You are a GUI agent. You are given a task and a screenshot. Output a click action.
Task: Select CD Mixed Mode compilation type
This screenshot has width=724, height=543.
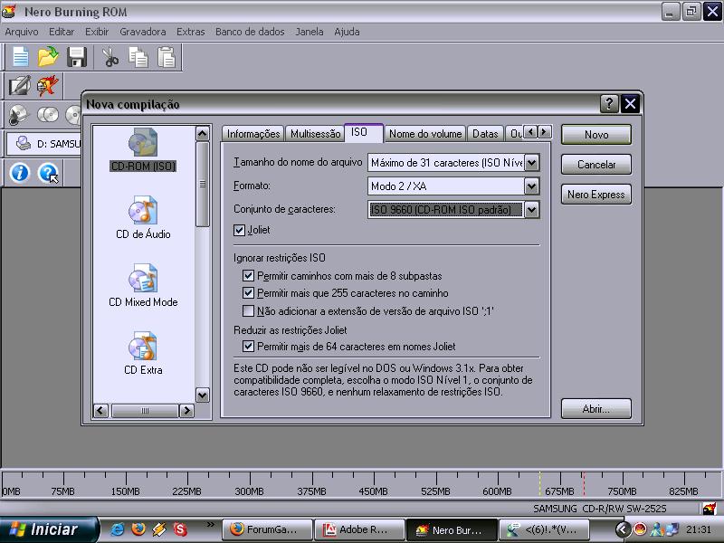(x=143, y=285)
